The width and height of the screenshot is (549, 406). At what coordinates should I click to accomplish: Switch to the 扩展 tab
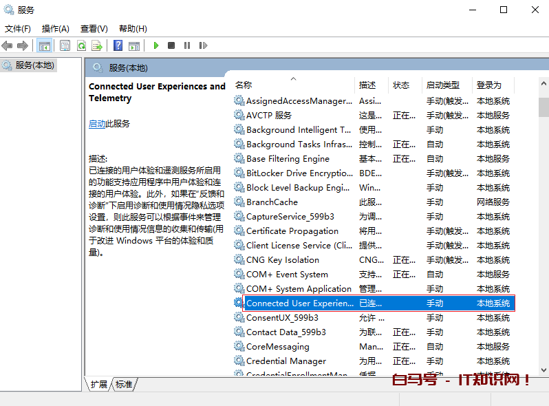click(99, 384)
